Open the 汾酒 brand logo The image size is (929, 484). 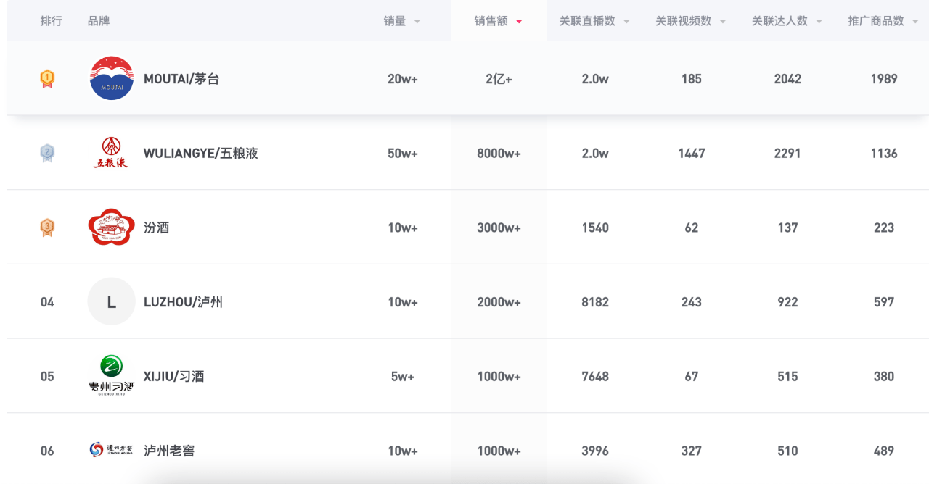pyautogui.click(x=112, y=228)
